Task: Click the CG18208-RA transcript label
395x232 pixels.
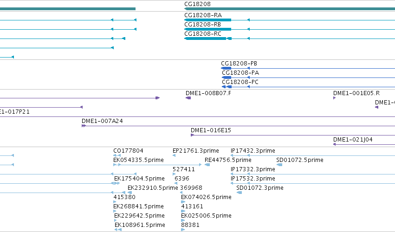Action: (203, 15)
